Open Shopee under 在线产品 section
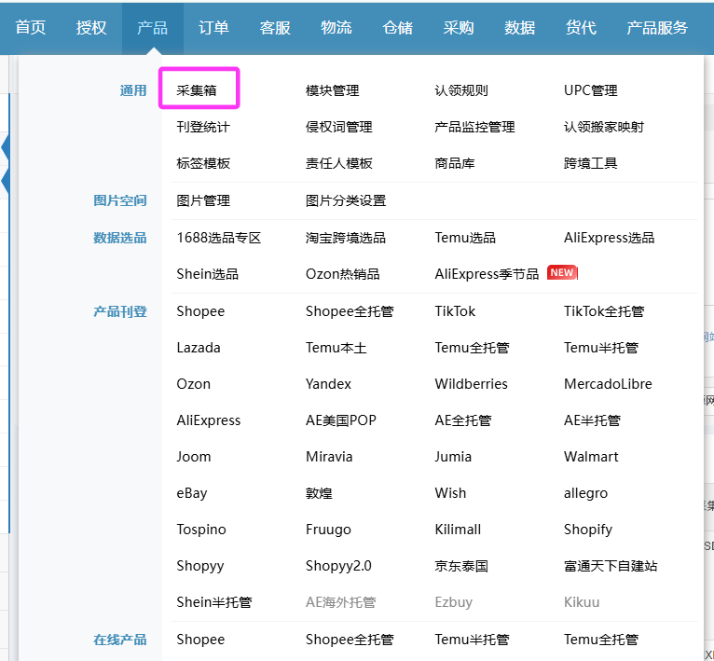Image resolution: width=714 pixels, height=661 pixels. pyautogui.click(x=200, y=640)
